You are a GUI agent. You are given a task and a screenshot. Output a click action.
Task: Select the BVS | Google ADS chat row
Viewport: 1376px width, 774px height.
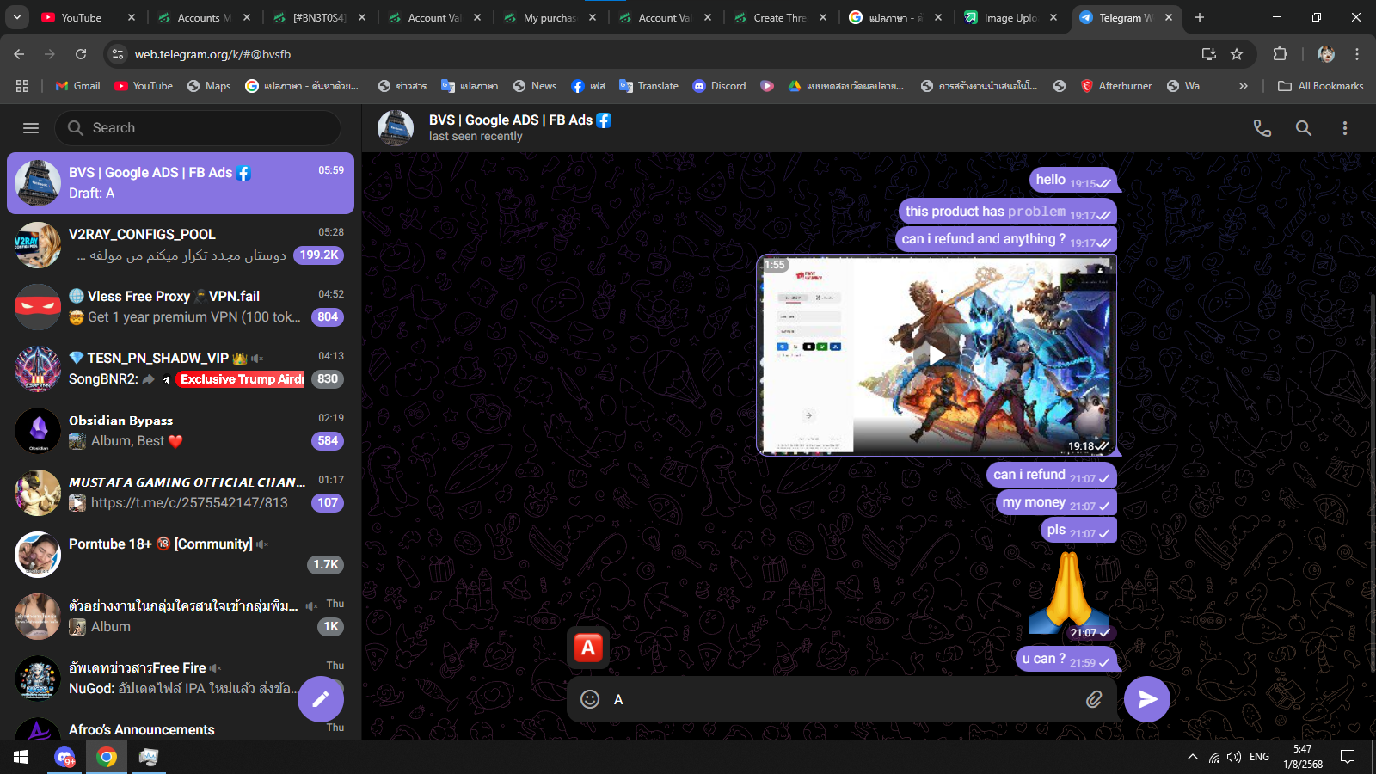pos(181,183)
